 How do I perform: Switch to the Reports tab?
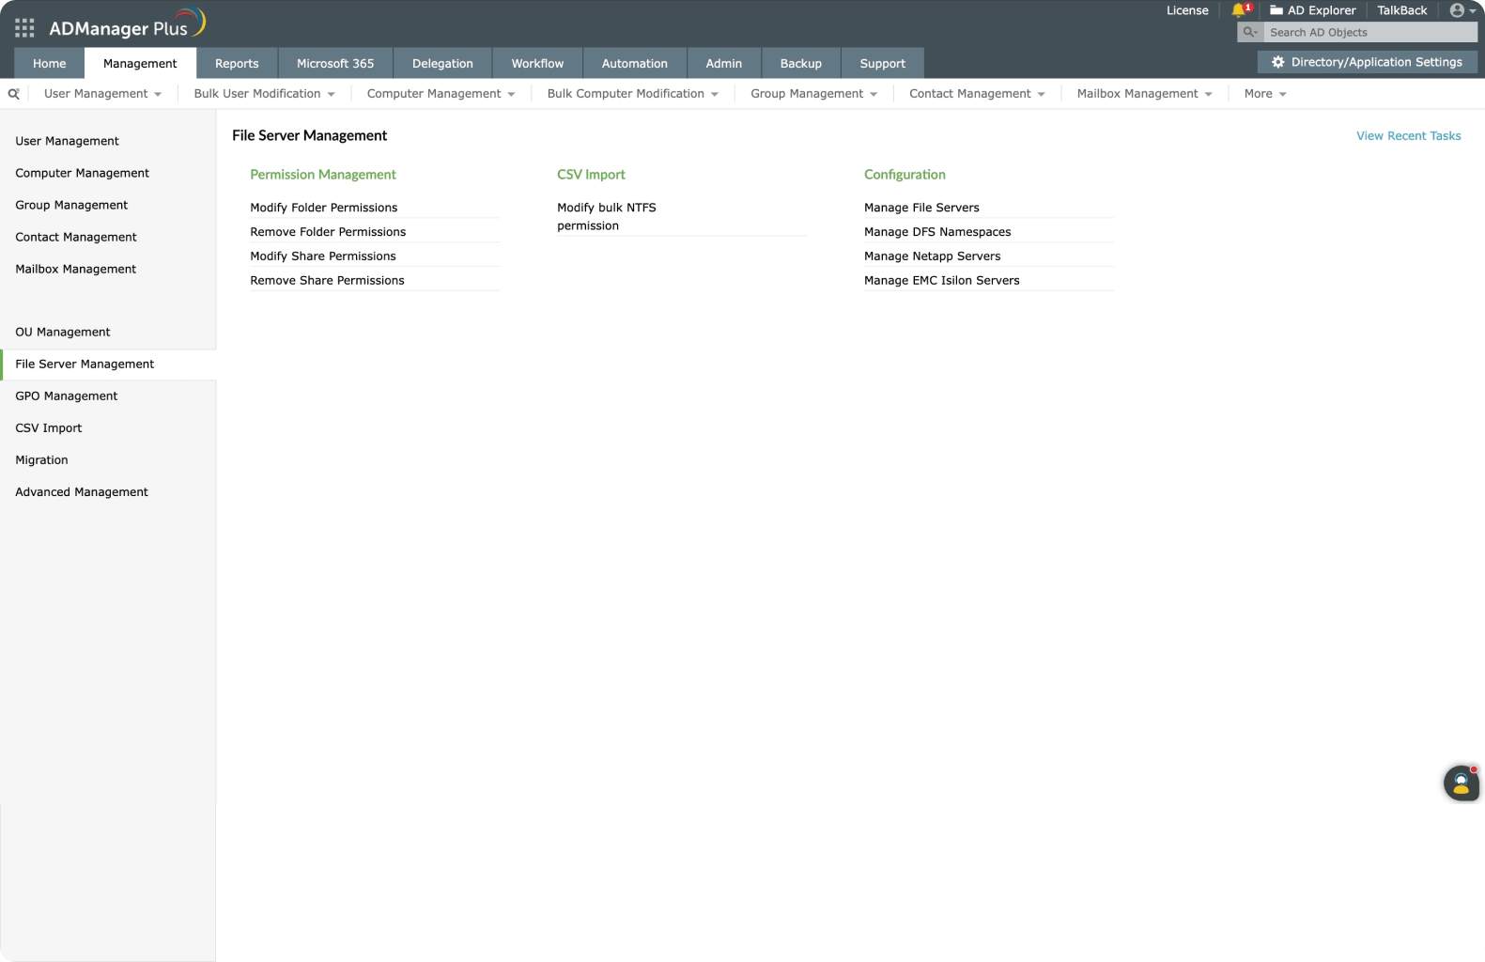point(237,63)
